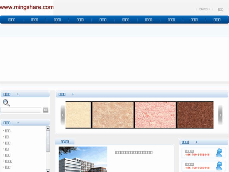Click the headline text beside the building photo
Viewport: 229px width, 172px height.
[134, 152]
